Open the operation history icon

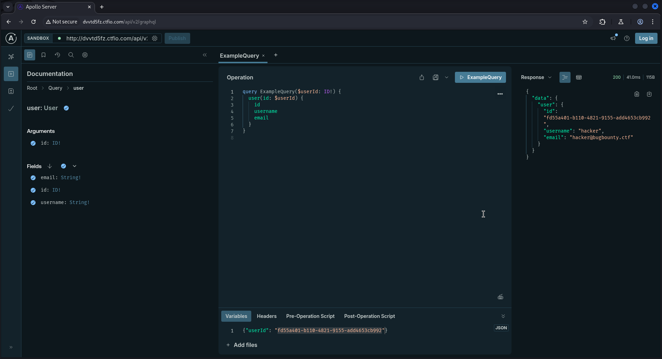[x=57, y=55]
